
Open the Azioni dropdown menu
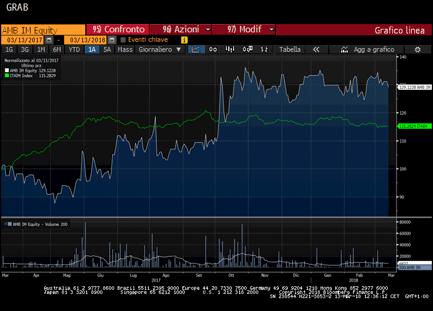(181, 29)
